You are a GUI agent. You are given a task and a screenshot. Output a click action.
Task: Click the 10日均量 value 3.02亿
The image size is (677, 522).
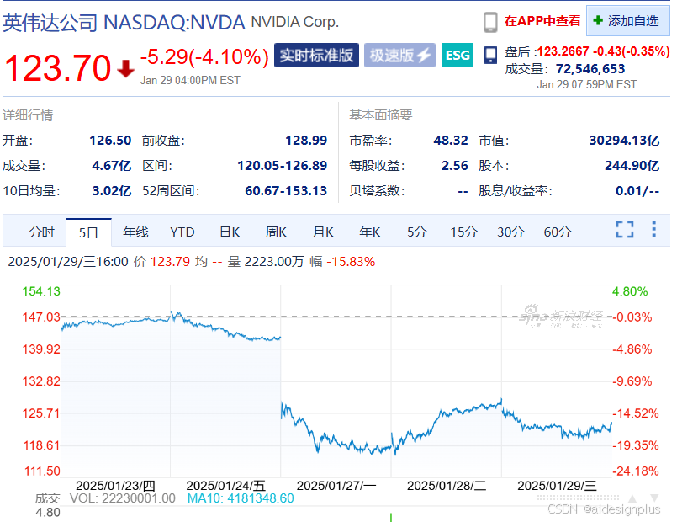[112, 190]
